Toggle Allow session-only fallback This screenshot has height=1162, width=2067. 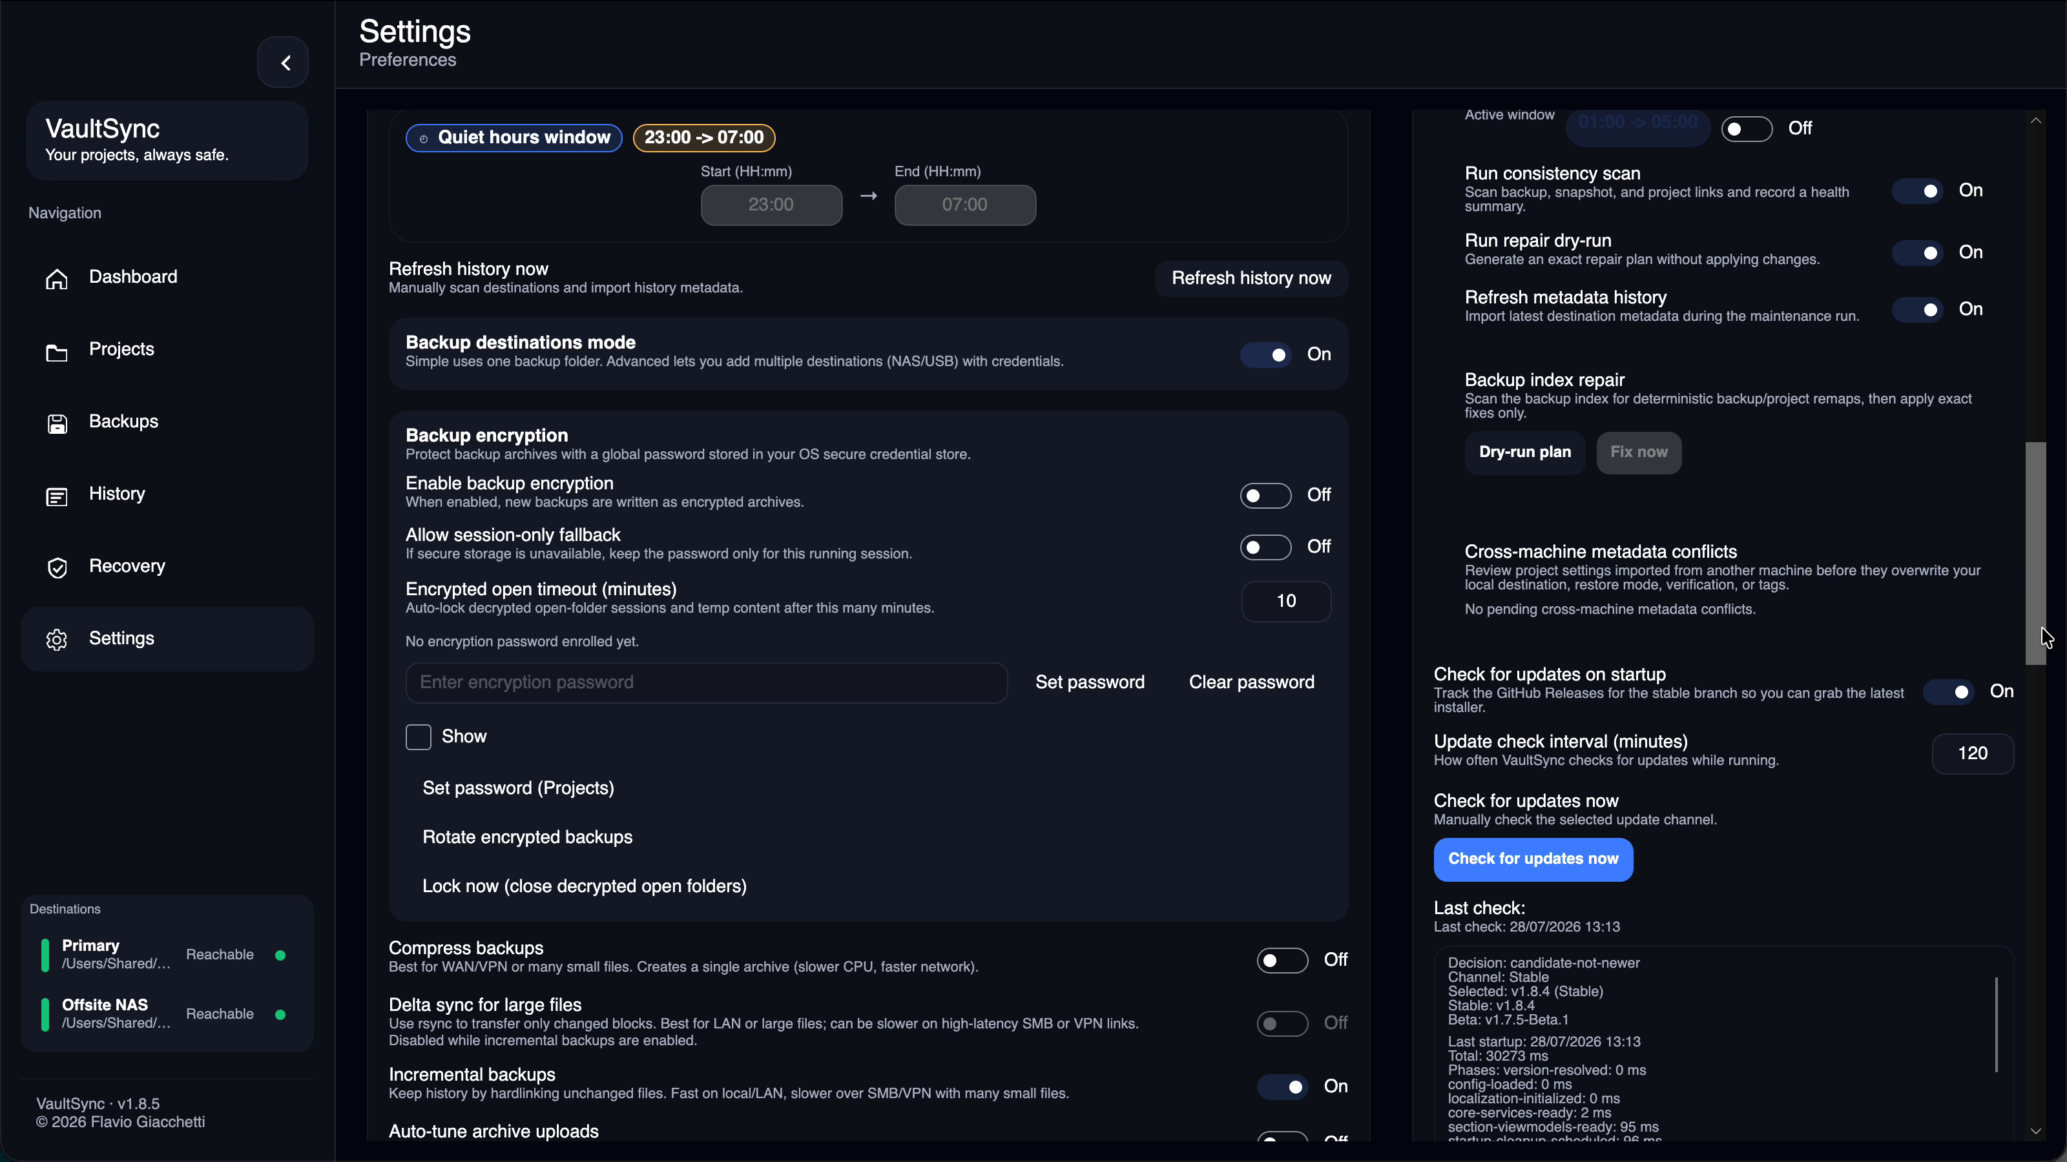[1265, 547]
